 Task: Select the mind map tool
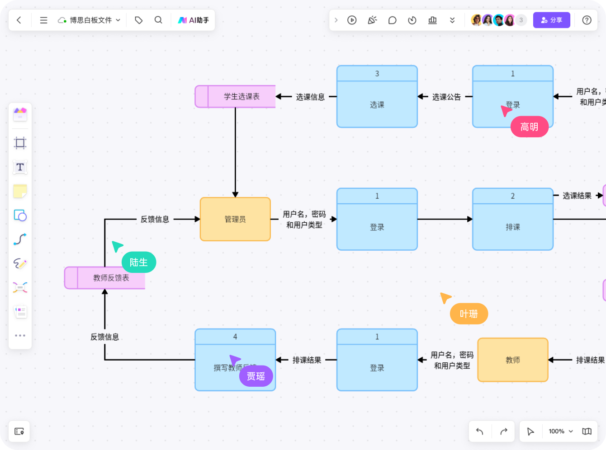[x=20, y=287]
